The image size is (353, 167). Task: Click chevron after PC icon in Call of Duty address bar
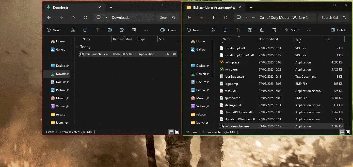coord(246,18)
